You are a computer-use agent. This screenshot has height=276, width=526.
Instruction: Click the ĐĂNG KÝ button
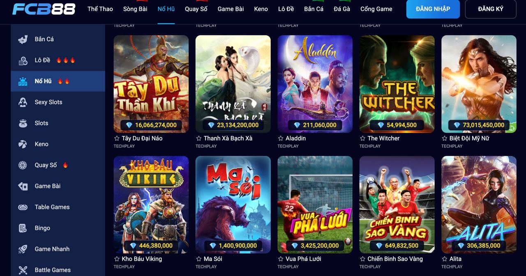point(491,9)
